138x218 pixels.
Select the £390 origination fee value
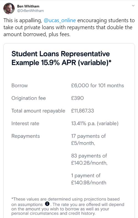(78, 98)
